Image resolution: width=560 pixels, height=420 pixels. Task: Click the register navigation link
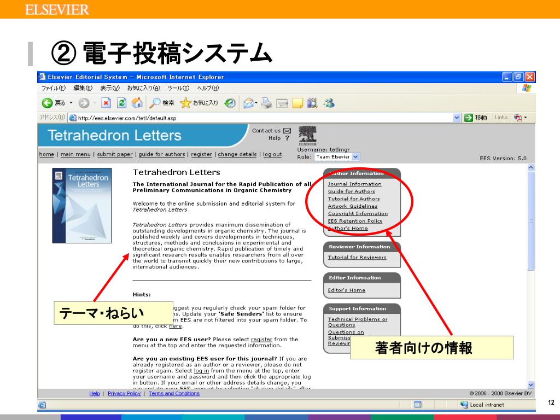pos(201,154)
